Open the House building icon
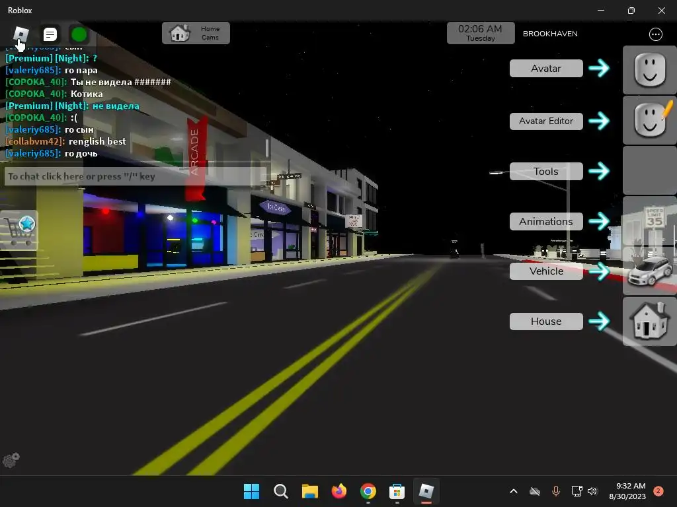Image resolution: width=677 pixels, height=507 pixels. point(650,321)
